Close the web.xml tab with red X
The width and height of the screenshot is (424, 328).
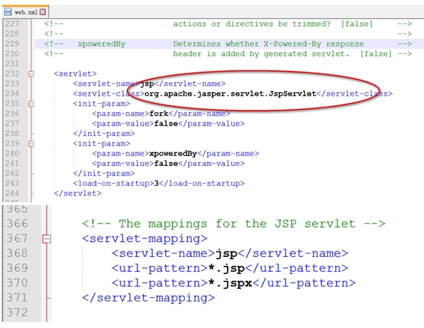click(42, 12)
